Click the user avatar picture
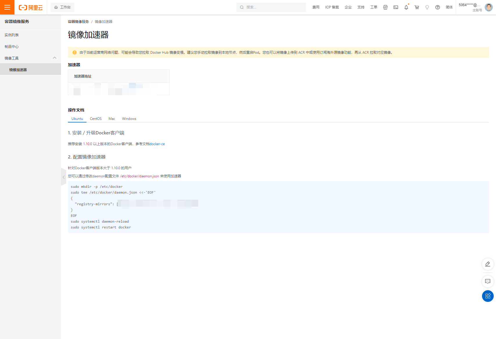496x339 pixels. [x=489, y=7]
